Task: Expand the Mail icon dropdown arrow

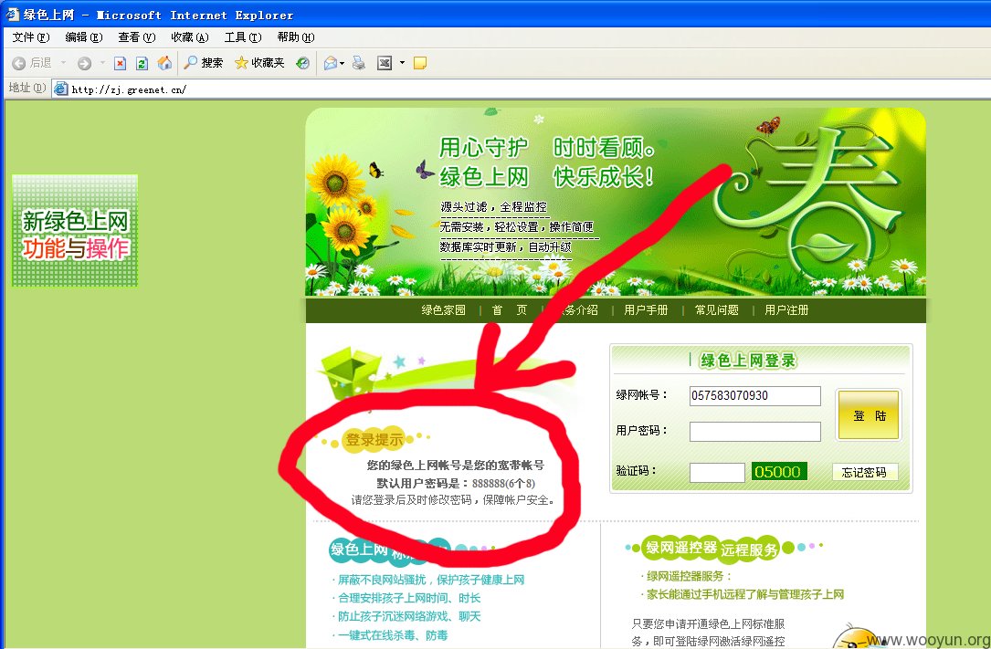Action: 342,62
